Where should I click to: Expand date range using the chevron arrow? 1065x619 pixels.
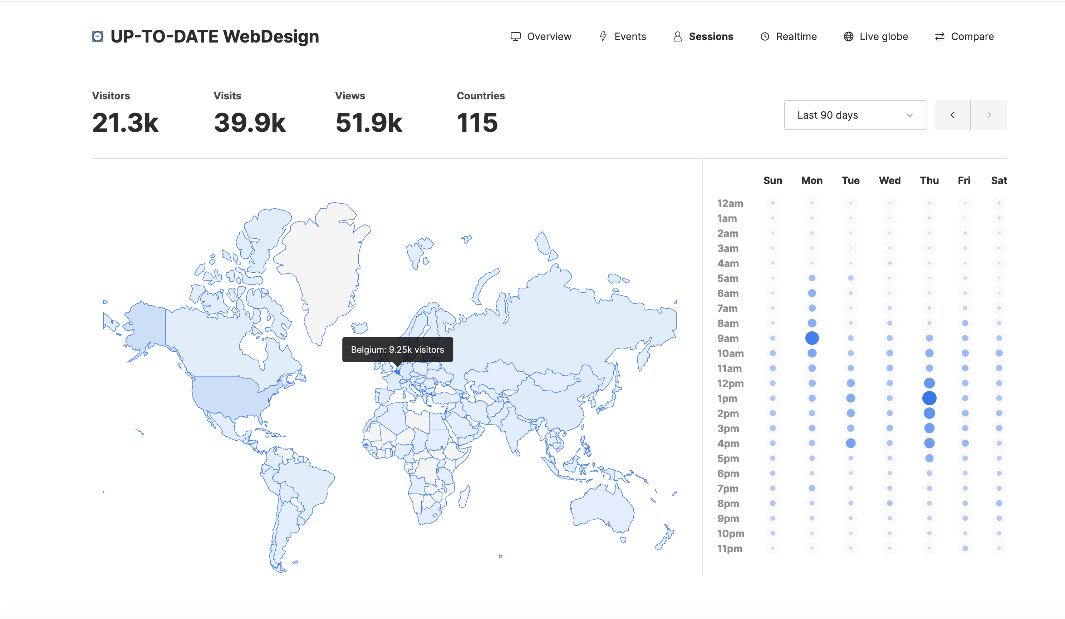tap(910, 115)
